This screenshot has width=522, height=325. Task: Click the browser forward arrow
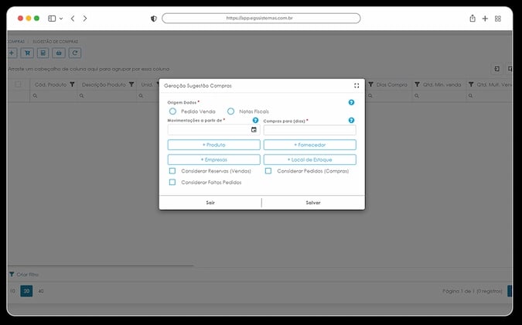(85, 19)
